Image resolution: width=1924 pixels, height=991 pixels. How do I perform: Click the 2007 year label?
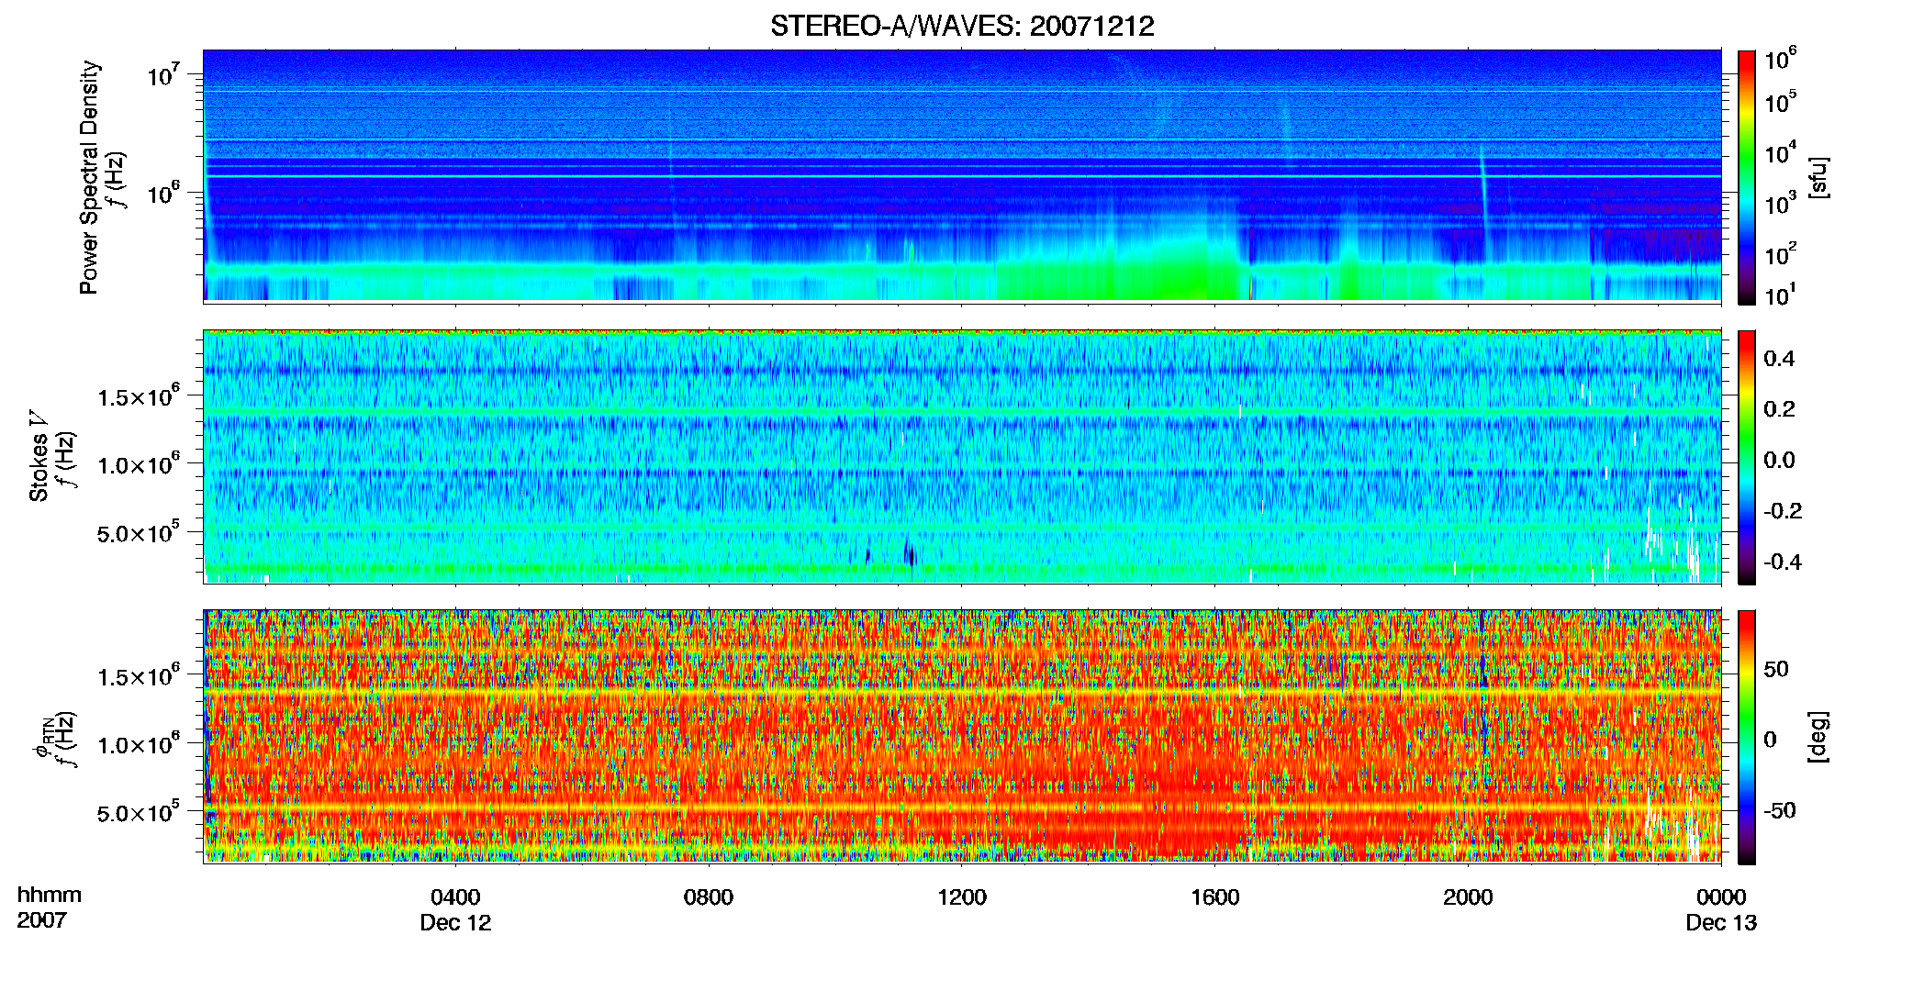(x=42, y=920)
